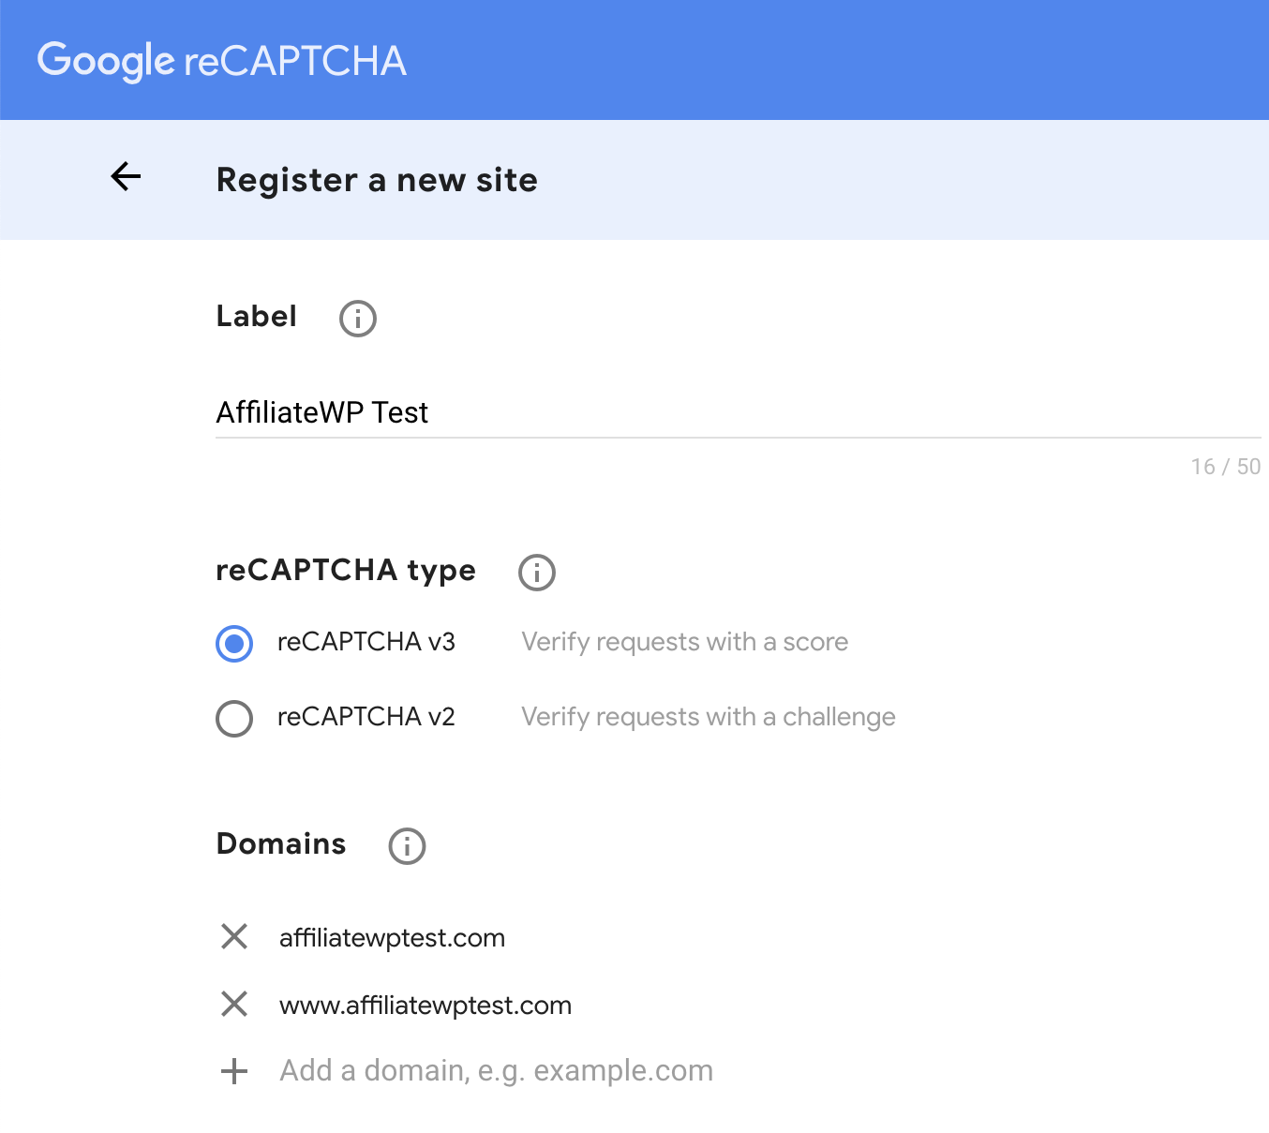Screen dimensions: 1269x1133
Task: Click the reCAPTCHA v3 label text
Action: point(366,642)
